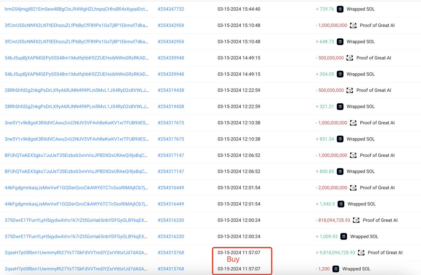Open block #254319438 in the -500,000,000 row

click(x=171, y=90)
